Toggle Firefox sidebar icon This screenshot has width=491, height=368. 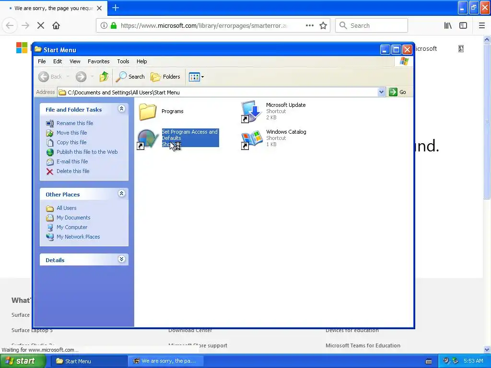pyautogui.click(x=463, y=26)
